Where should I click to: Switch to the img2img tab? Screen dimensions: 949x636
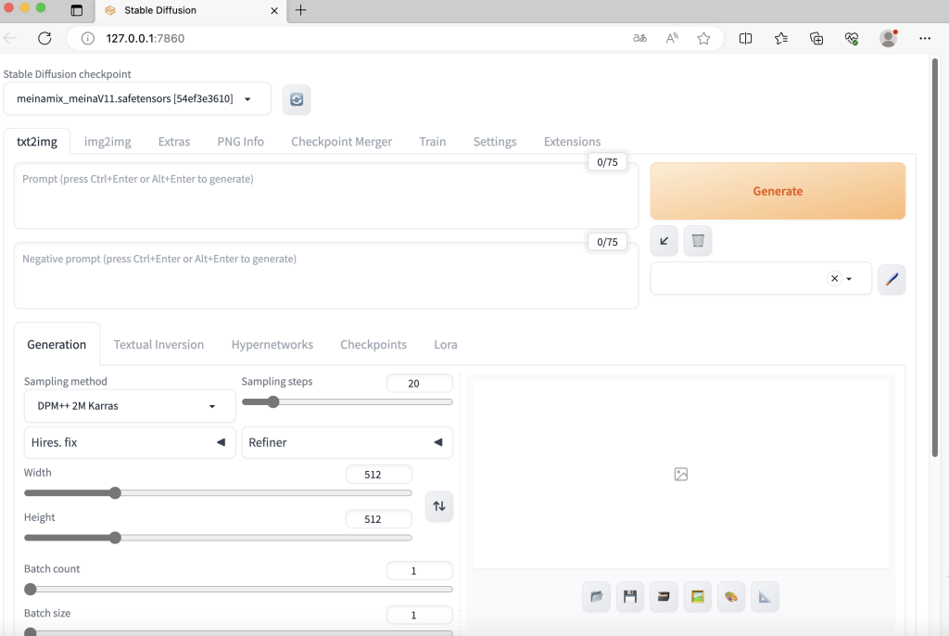tap(108, 142)
